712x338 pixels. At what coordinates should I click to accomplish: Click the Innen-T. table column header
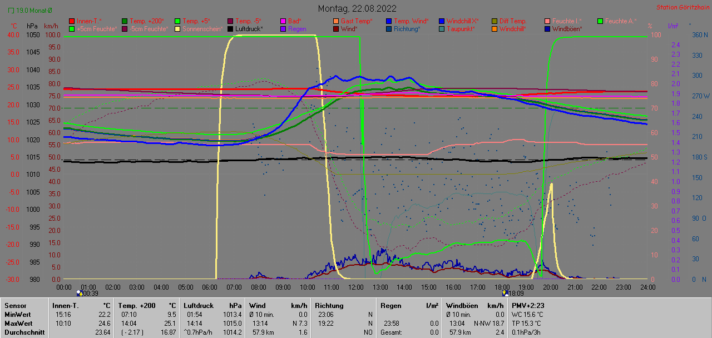pos(65,305)
